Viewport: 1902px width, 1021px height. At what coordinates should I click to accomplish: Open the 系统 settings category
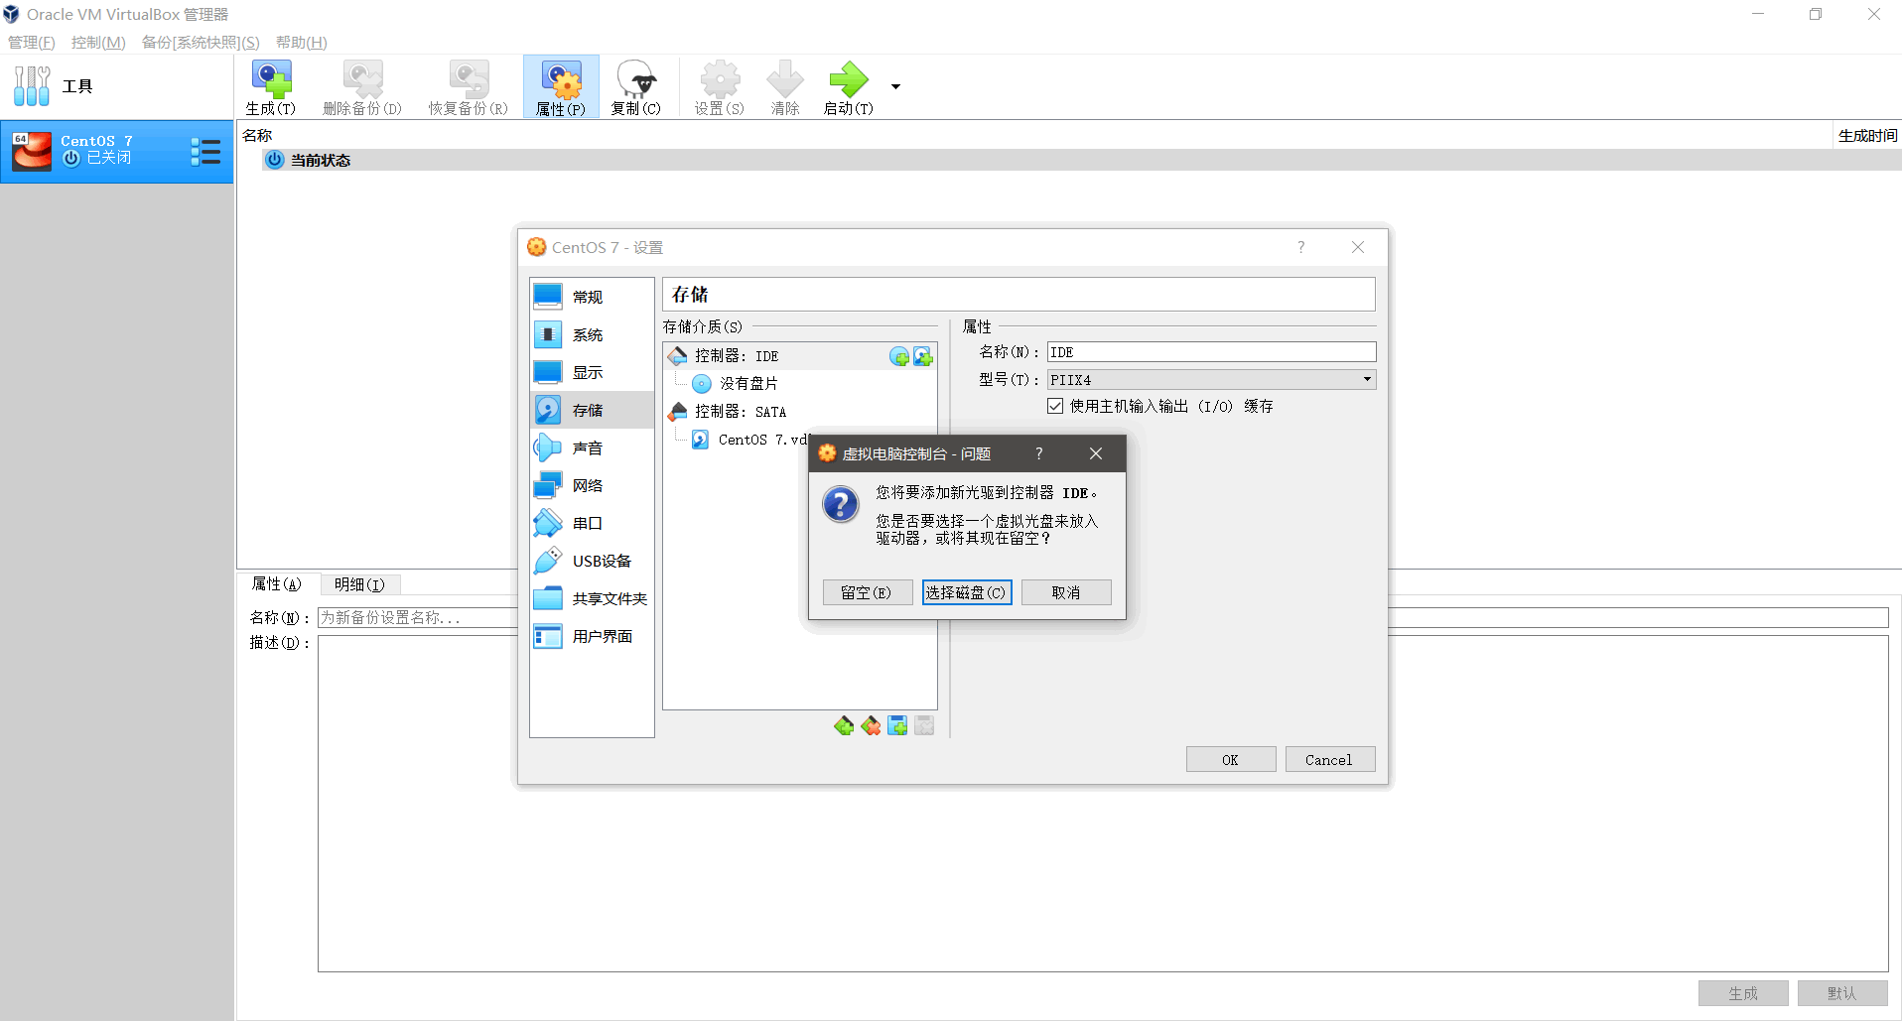coord(592,334)
